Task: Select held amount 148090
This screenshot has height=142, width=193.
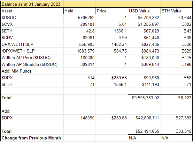Action: 87,118
